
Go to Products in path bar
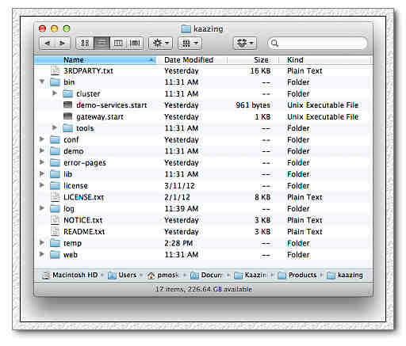297,275
